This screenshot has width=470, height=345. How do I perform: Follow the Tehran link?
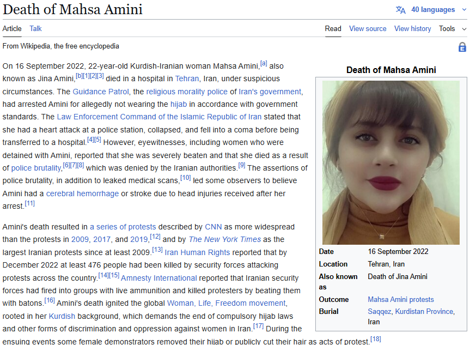pos(187,78)
